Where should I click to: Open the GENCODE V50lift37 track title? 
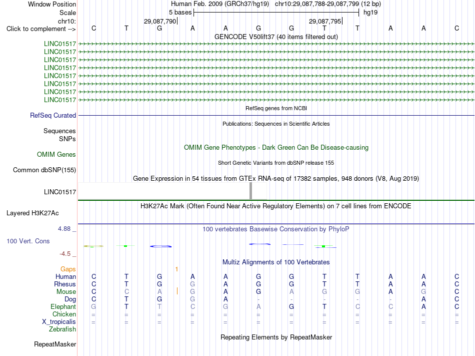(x=276, y=37)
